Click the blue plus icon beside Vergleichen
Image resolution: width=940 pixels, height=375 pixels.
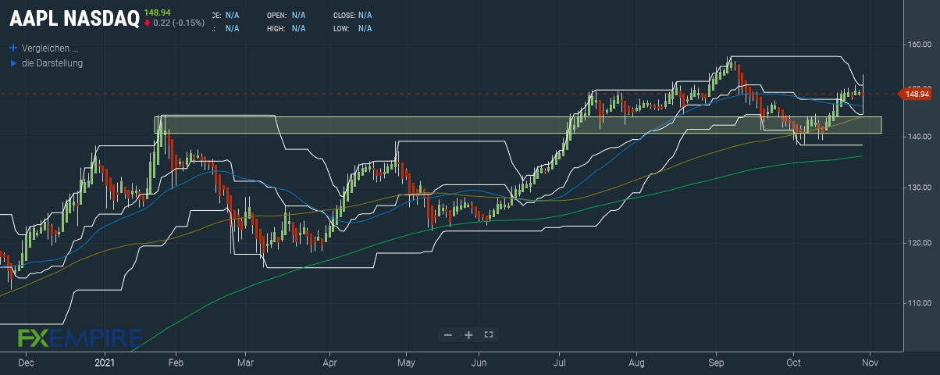tap(12, 47)
